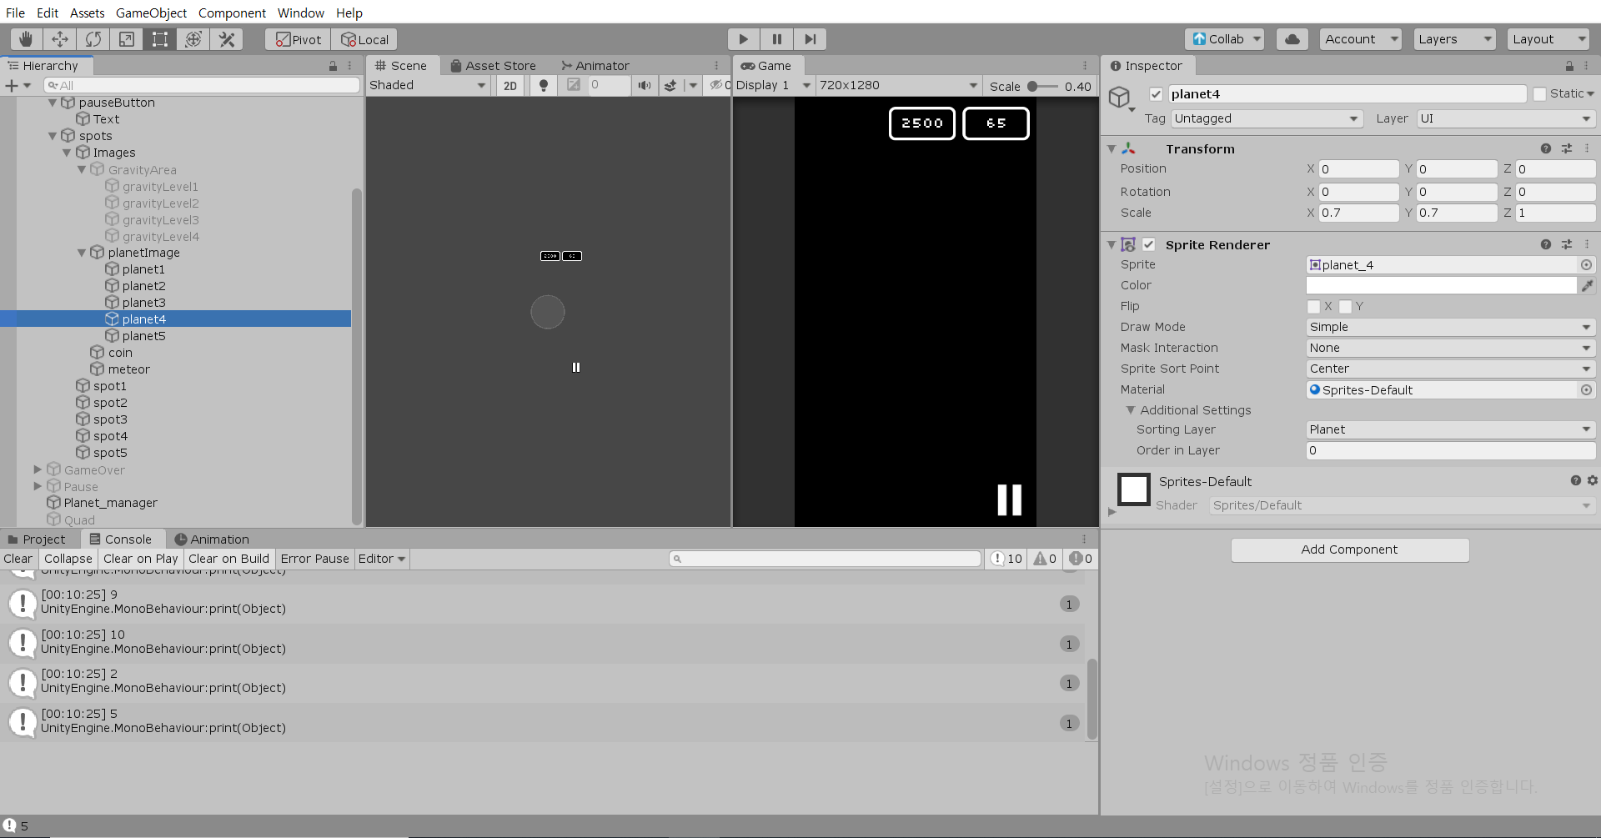Select the Move tool
The image size is (1601, 838).
click(x=60, y=39)
